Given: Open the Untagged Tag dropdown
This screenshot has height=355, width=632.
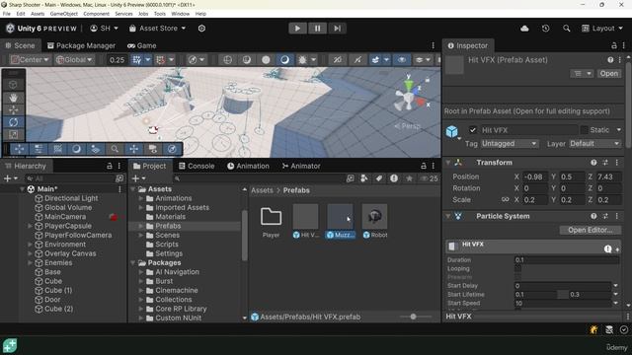Looking at the screenshot, I should click(510, 144).
